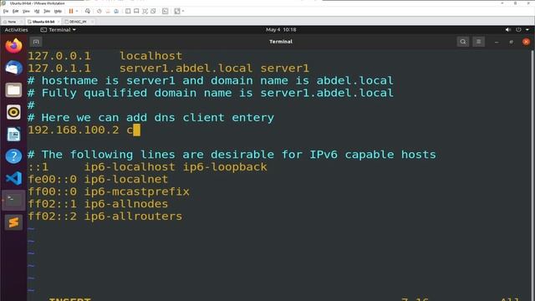Click the VMware take snapshot icon

(x=99, y=11)
